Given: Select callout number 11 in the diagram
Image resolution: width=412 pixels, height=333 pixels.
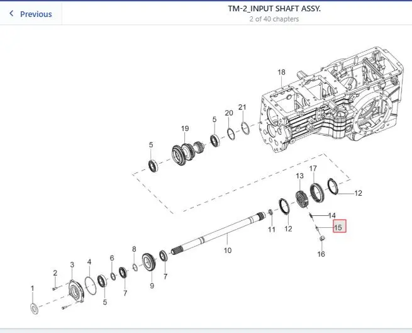Looking at the screenshot, I should (272, 230).
